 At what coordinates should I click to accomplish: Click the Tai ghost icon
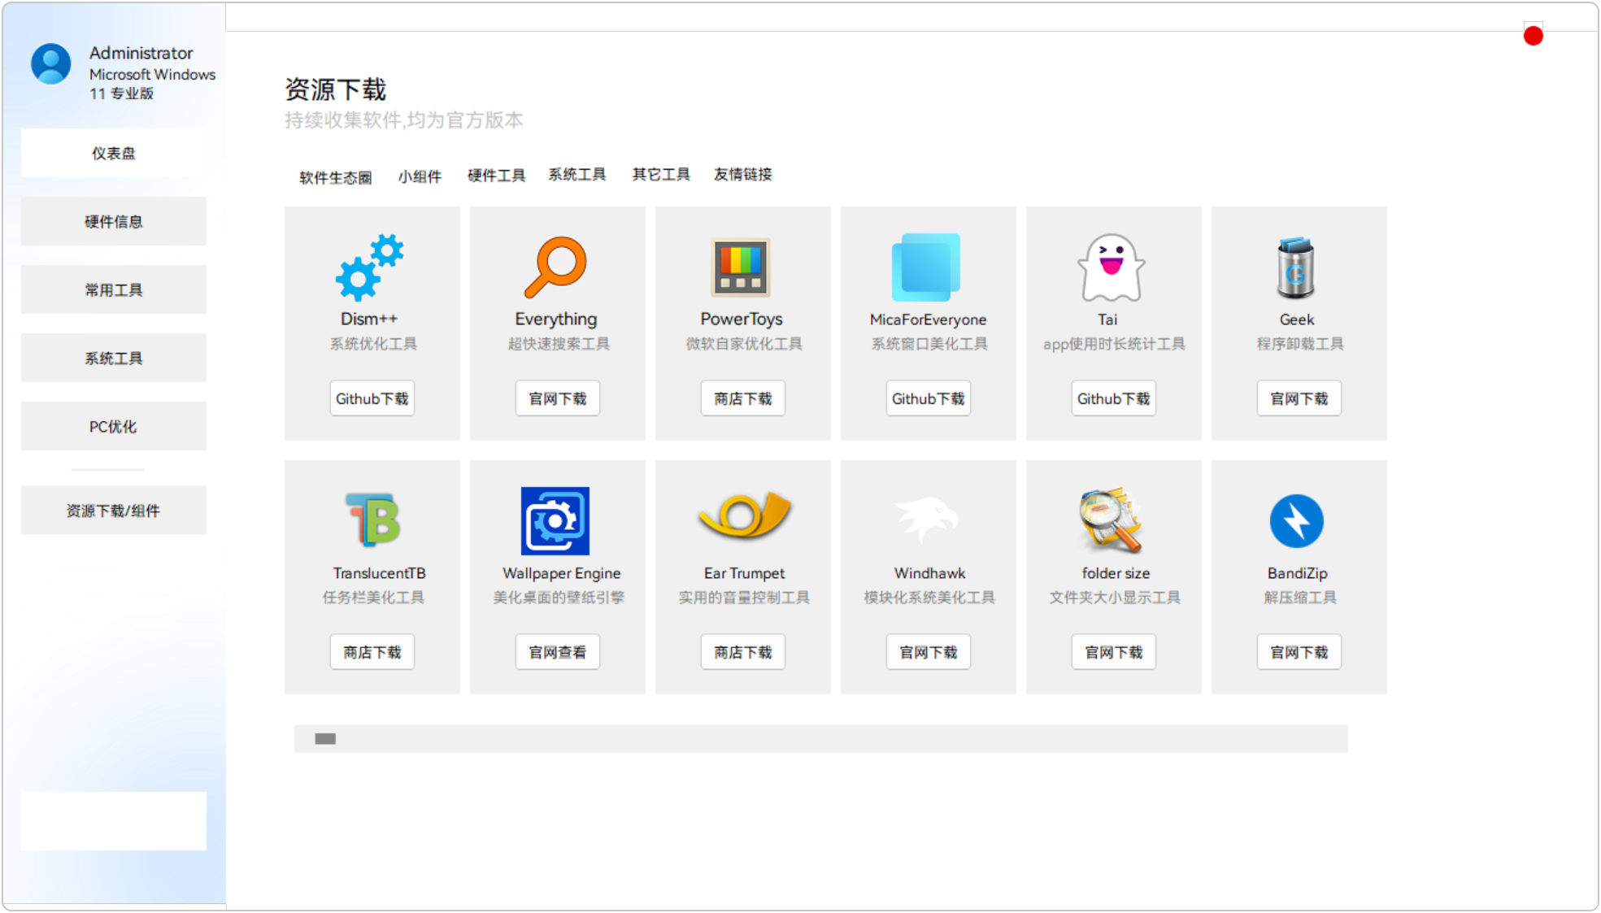[1112, 267]
